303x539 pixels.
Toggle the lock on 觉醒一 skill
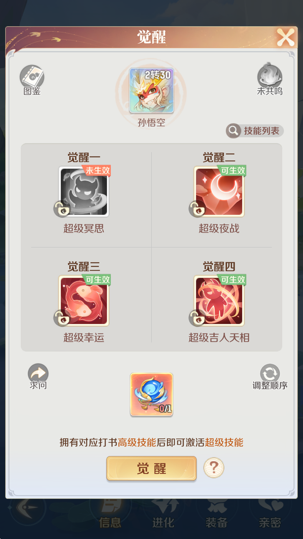62,209
